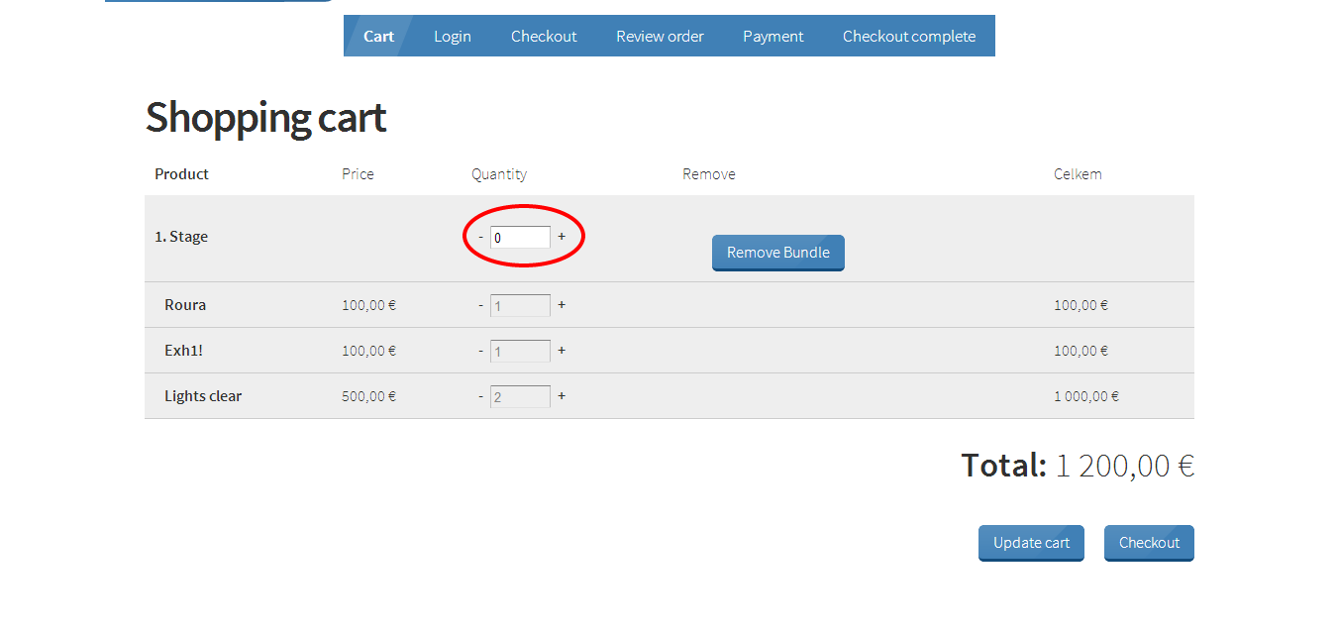This screenshot has width=1338, height=632.
Task: Decrease the Roura quantity
Action: (480, 305)
